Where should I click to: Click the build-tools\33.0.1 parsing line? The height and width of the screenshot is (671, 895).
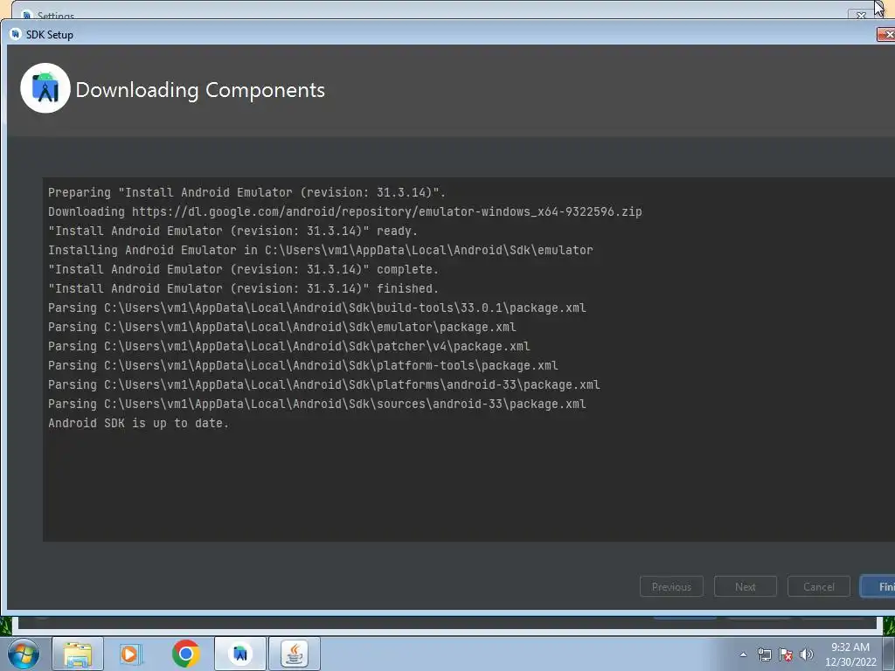coord(316,308)
